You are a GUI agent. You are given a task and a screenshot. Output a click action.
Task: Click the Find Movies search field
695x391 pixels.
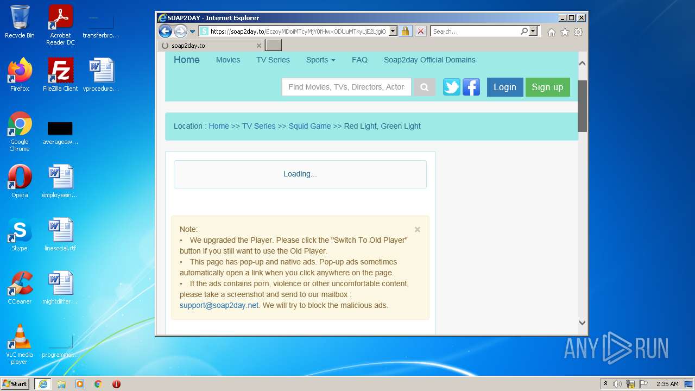[x=346, y=87]
